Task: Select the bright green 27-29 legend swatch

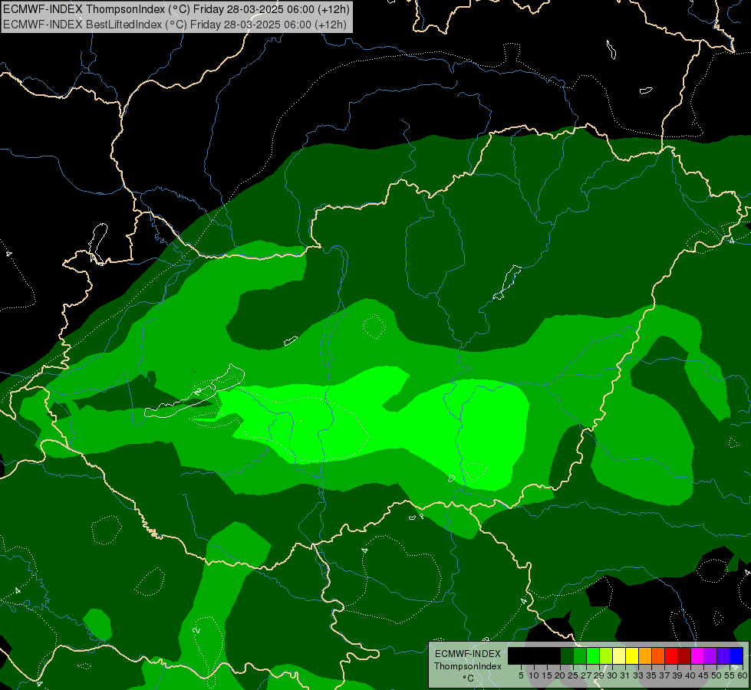Action: [593, 655]
